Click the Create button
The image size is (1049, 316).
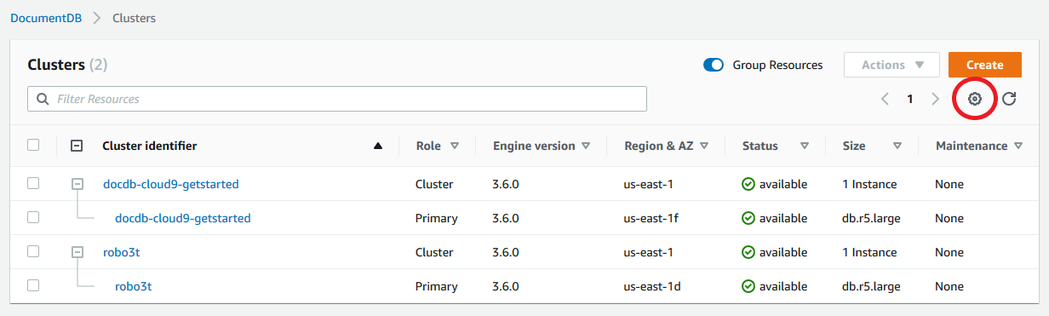coord(984,65)
